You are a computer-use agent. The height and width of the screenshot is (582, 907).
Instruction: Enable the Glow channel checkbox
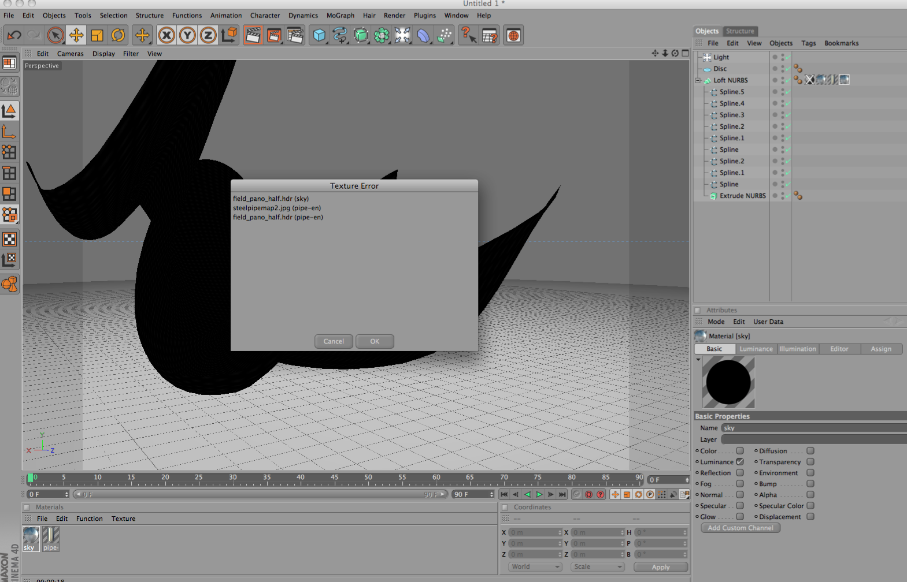740,517
